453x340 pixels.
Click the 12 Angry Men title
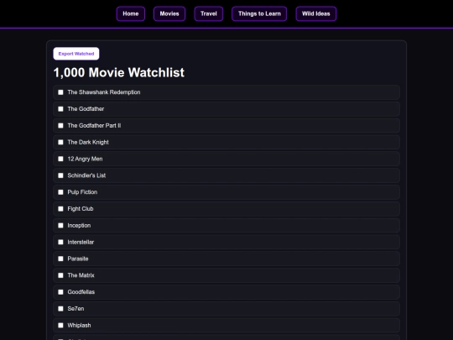85,159
